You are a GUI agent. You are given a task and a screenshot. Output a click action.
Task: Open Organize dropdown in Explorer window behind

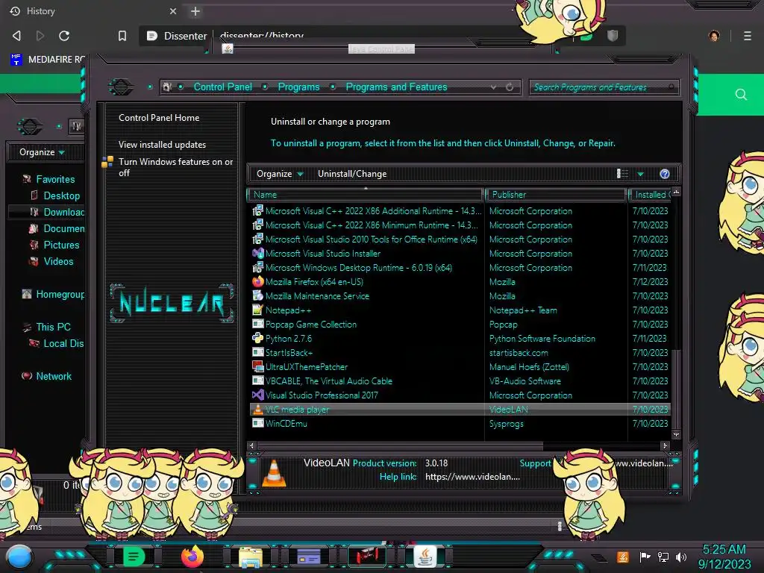click(42, 152)
